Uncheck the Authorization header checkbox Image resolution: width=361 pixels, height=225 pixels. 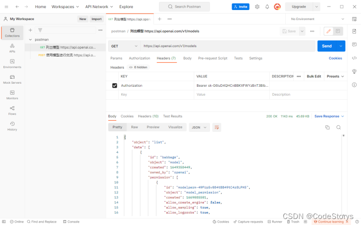click(114, 85)
